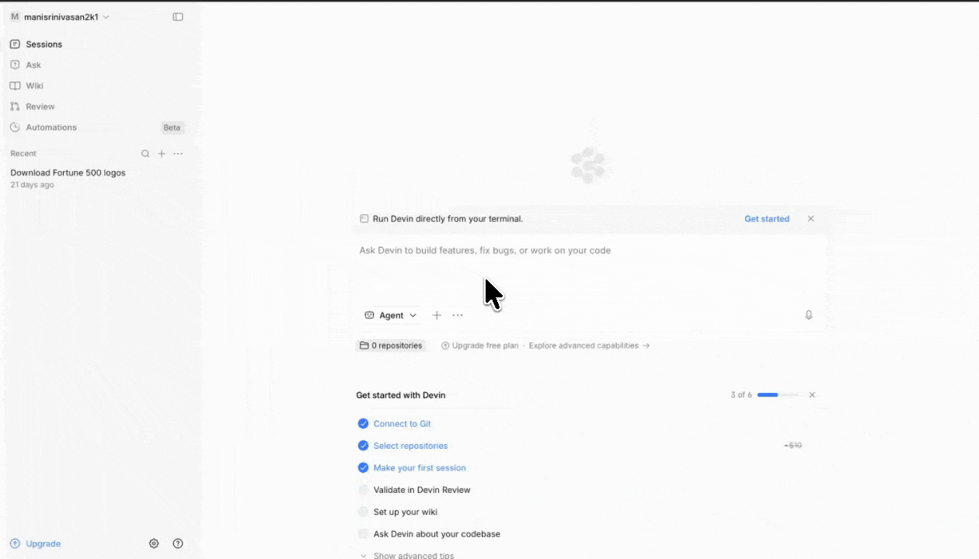Open Make your first session step
The height and width of the screenshot is (559, 979).
(x=420, y=468)
